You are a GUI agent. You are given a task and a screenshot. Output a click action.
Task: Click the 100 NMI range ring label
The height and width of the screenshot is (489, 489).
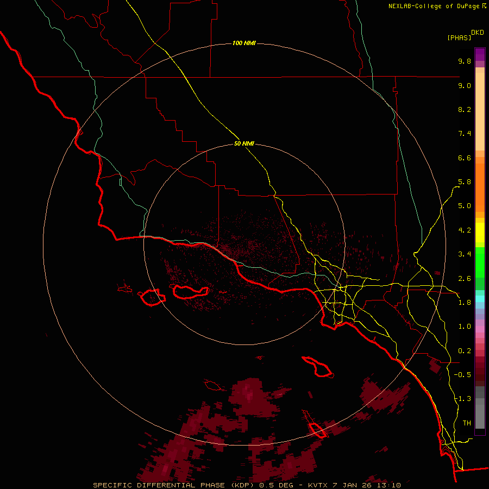pyautogui.click(x=244, y=43)
